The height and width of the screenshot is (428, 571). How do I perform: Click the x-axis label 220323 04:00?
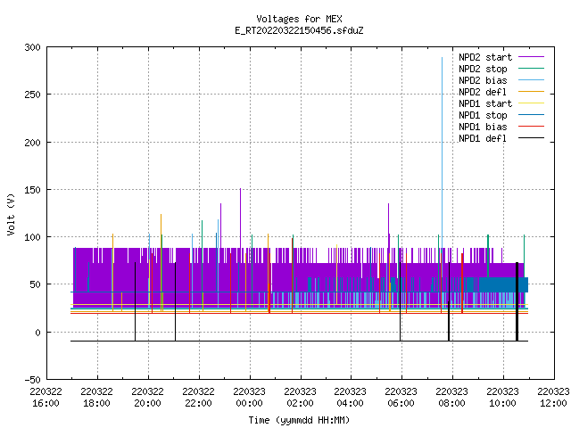pos(351,398)
